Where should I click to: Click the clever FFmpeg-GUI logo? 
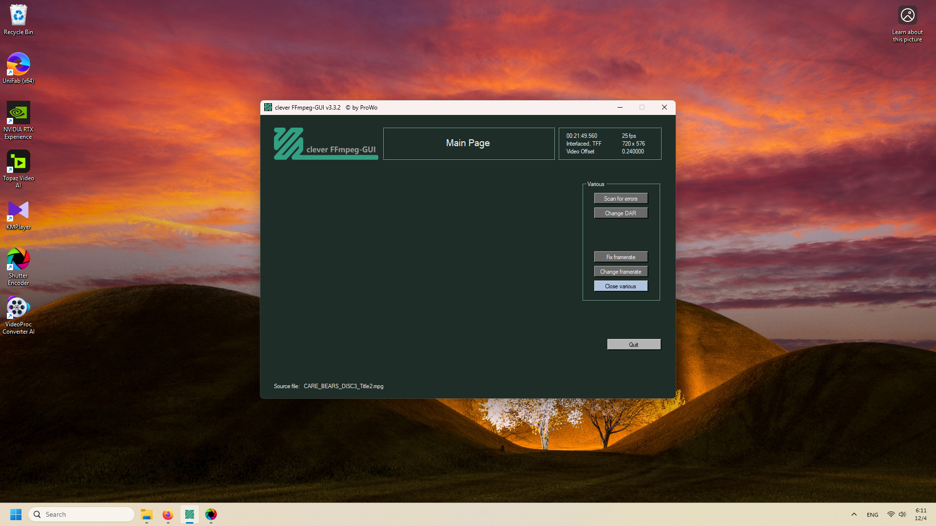tap(326, 144)
